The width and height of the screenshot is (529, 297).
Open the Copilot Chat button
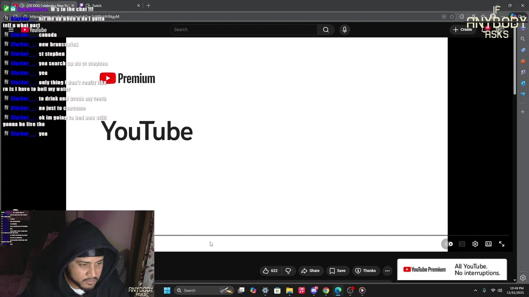(x=517, y=16)
